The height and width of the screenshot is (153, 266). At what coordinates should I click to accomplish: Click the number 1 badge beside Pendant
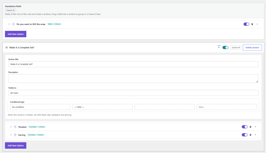[15, 127]
